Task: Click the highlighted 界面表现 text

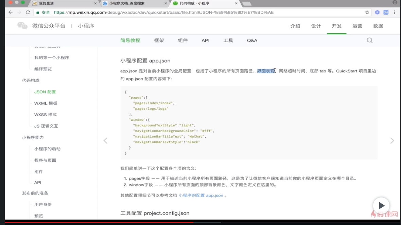Action: point(266,71)
